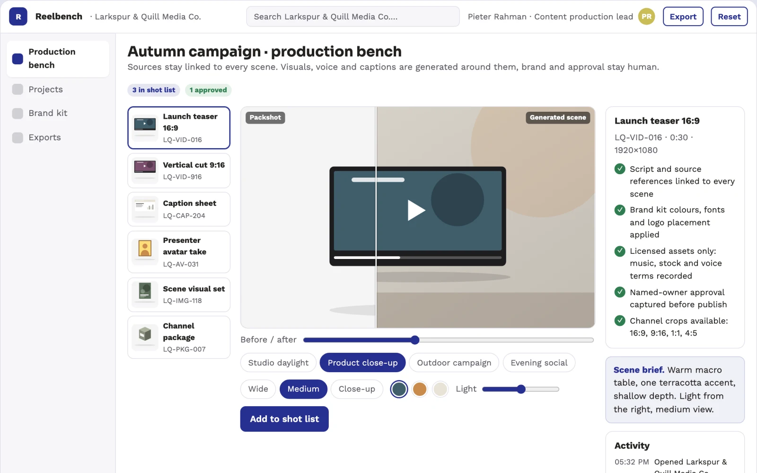Open the Caption sheet asset thumbnail
Image resolution: width=757 pixels, height=473 pixels.
coord(145,209)
